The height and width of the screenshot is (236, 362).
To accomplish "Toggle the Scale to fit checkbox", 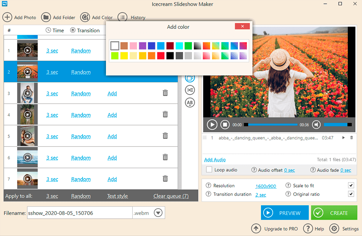I will (x=351, y=186).
